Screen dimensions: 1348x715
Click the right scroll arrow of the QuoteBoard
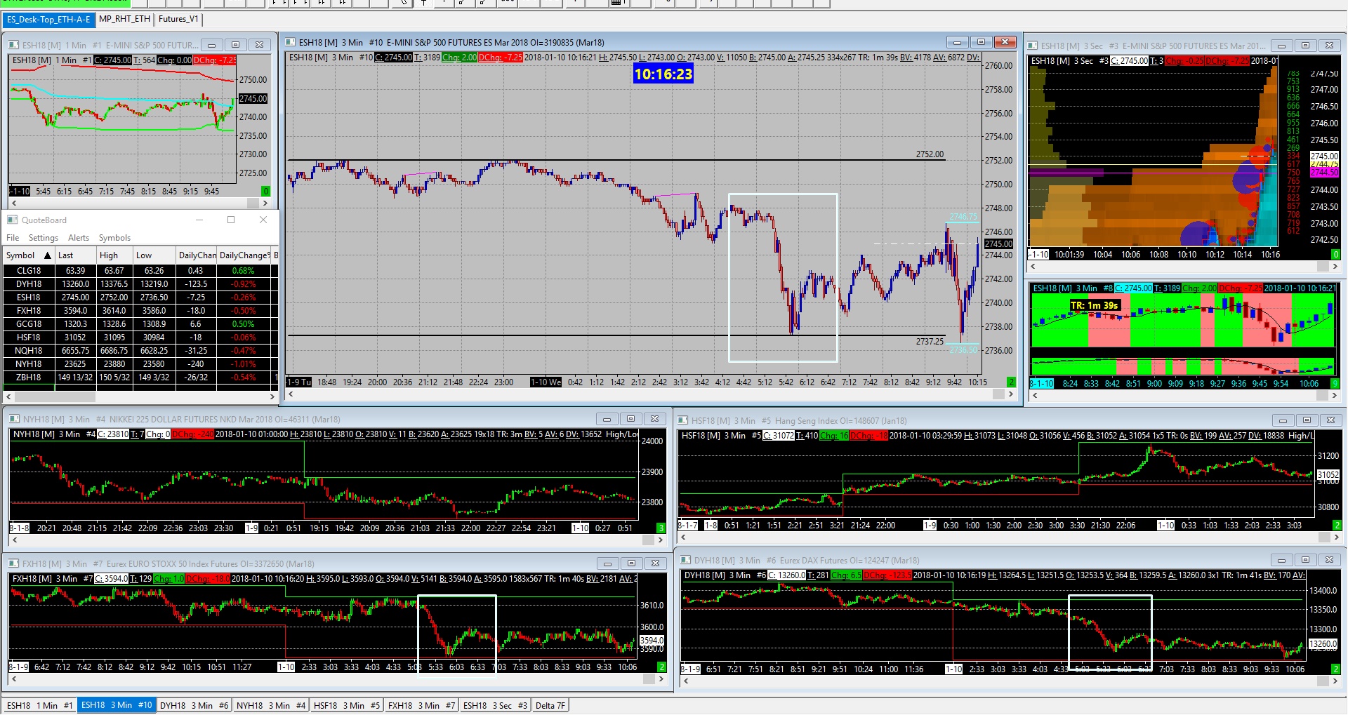[x=272, y=396]
